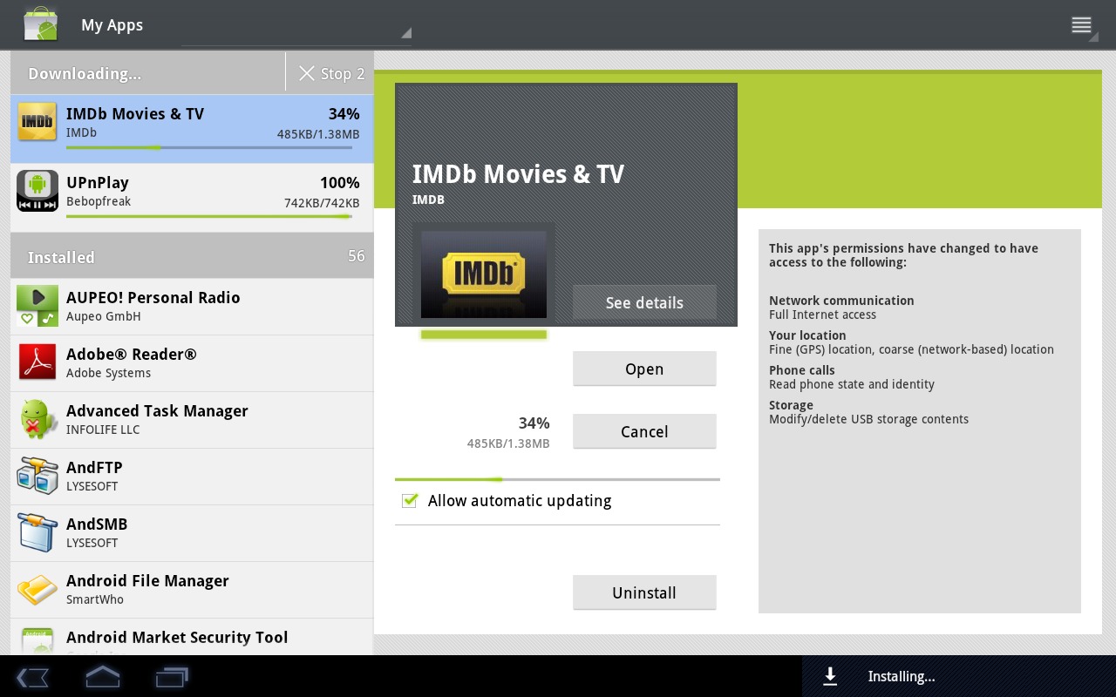Tap the Recent apps navigation icon

pos(172,676)
